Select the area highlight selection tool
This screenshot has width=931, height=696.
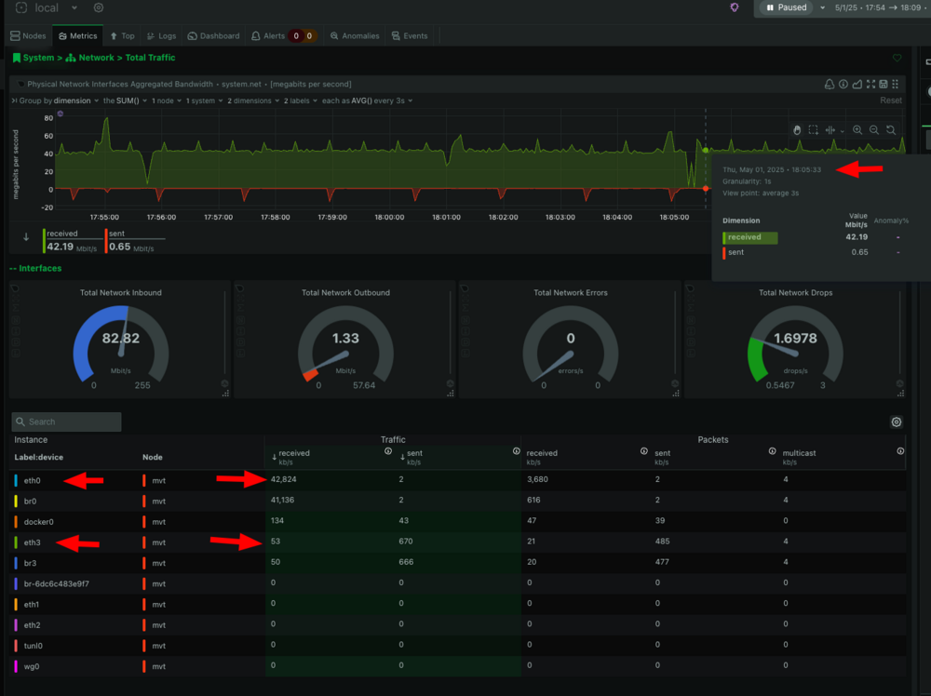814,130
